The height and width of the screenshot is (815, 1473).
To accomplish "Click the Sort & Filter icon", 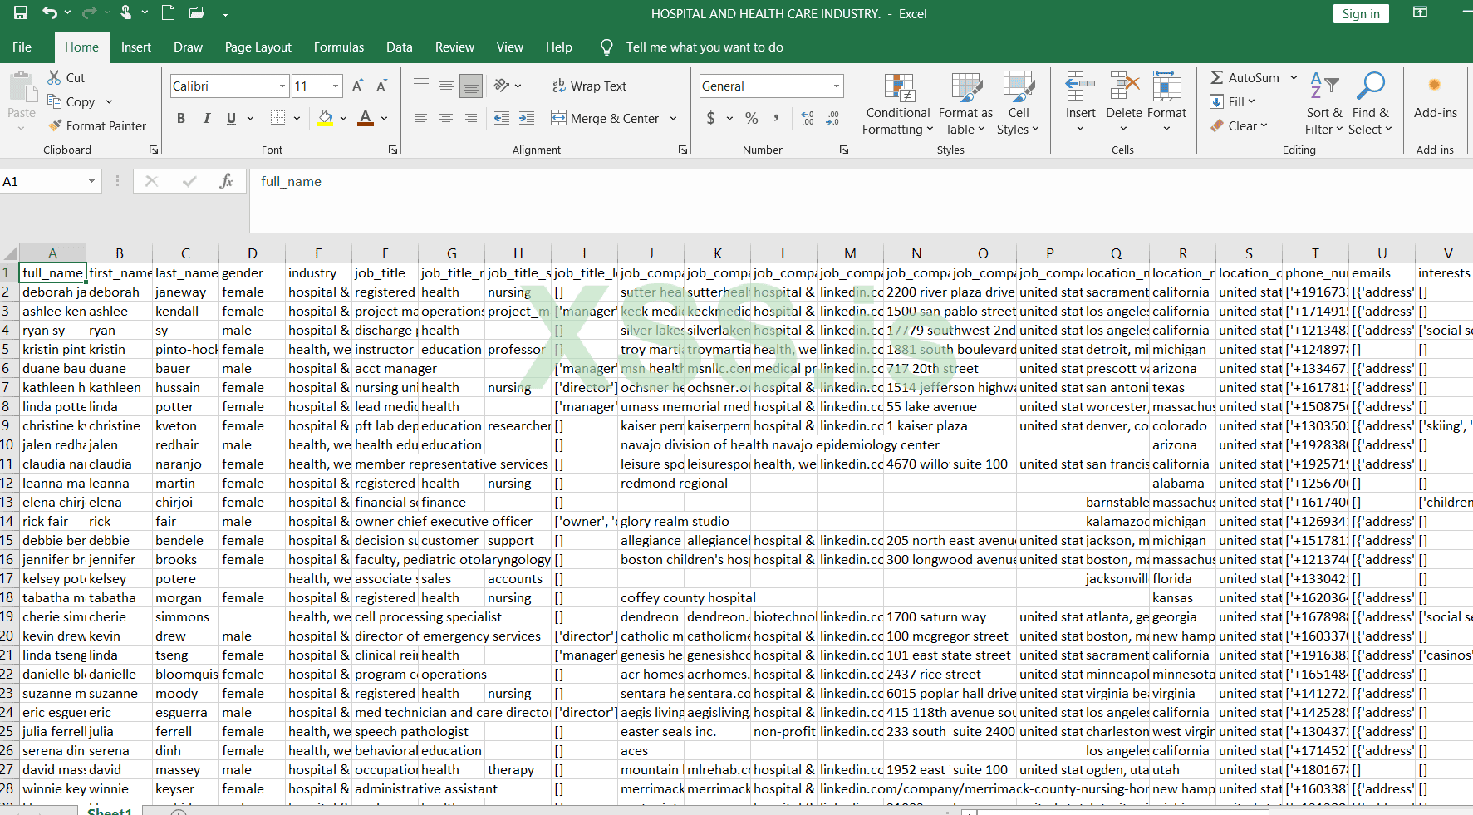I will pos(1323,87).
